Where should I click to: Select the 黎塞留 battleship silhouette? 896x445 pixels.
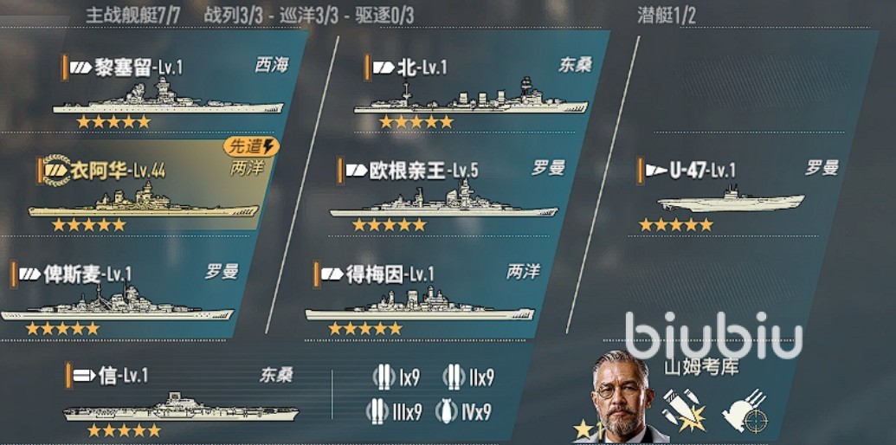tap(168, 97)
